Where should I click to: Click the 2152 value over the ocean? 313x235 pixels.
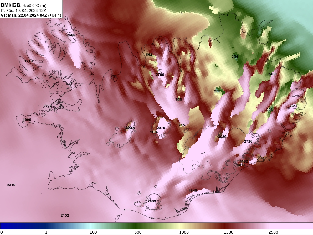[65, 215]
